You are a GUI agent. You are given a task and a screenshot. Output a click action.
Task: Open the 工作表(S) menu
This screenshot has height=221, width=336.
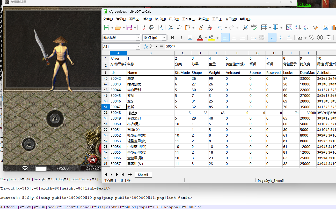[x=189, y=19]
